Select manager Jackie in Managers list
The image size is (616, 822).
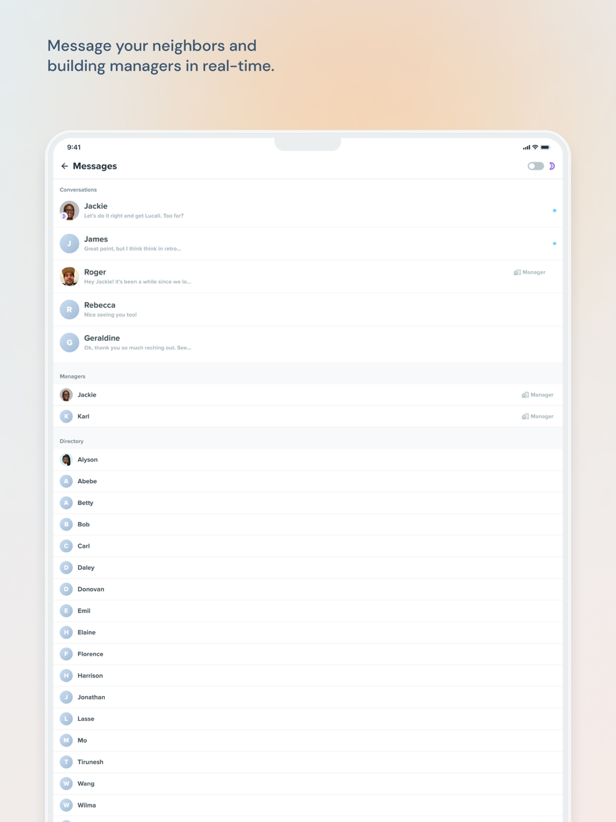308,395
